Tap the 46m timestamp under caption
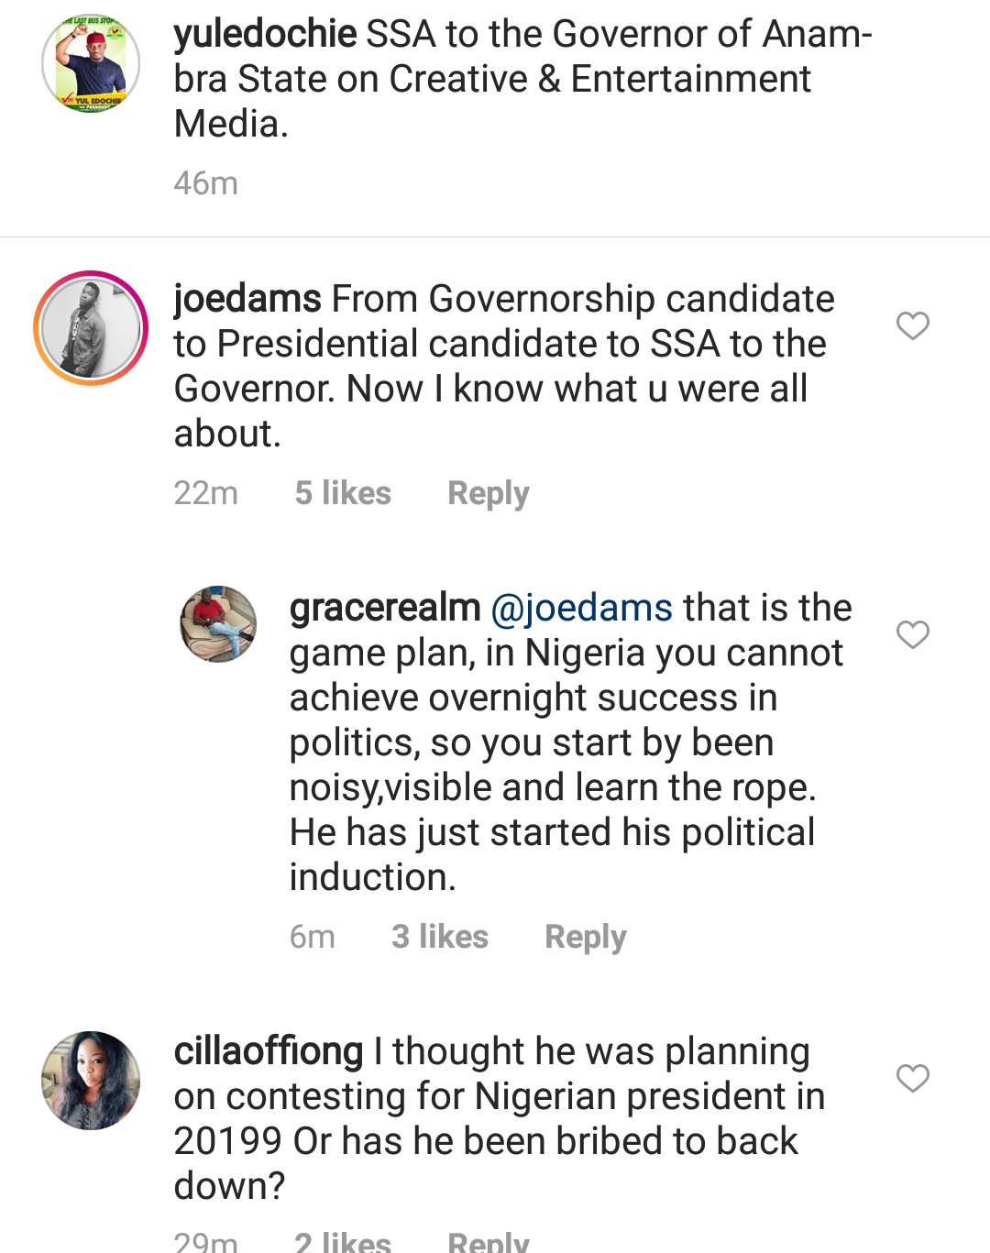Viewport: 990px width, 1253px height. [x=206, y=183]
